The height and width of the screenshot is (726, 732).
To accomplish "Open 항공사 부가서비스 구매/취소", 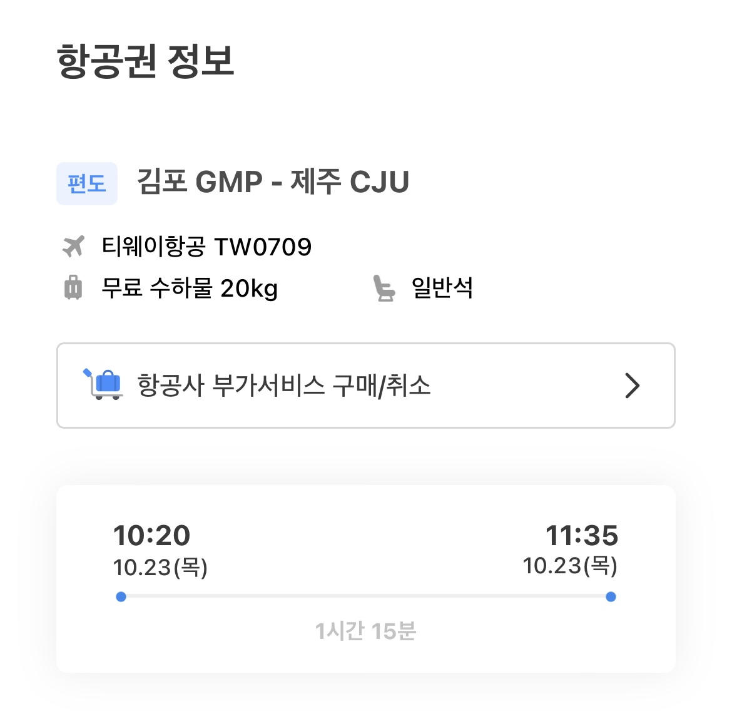I will 284,386.
